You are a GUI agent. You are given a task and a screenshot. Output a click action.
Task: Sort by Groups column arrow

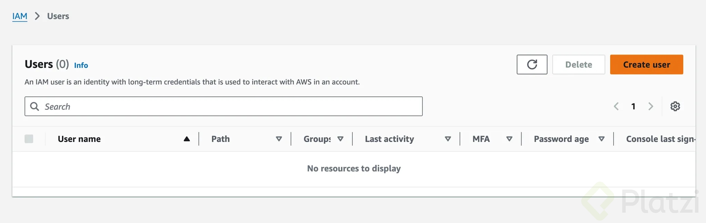pos(340,139)
